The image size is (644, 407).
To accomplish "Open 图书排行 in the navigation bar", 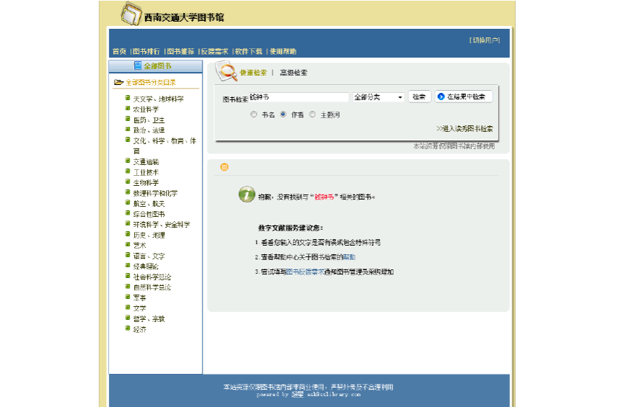I will (x=146, y=52).
